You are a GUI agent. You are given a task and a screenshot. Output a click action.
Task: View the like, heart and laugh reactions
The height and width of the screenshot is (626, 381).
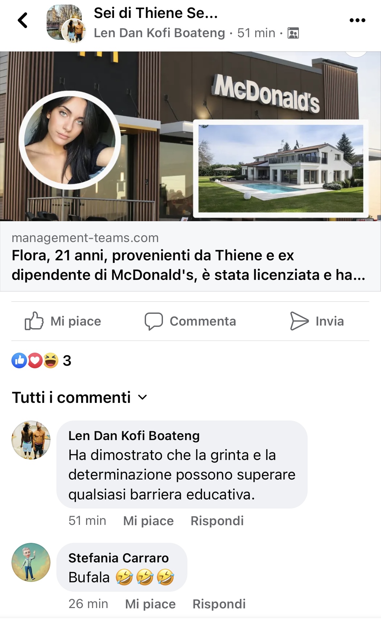coord(35,360)
